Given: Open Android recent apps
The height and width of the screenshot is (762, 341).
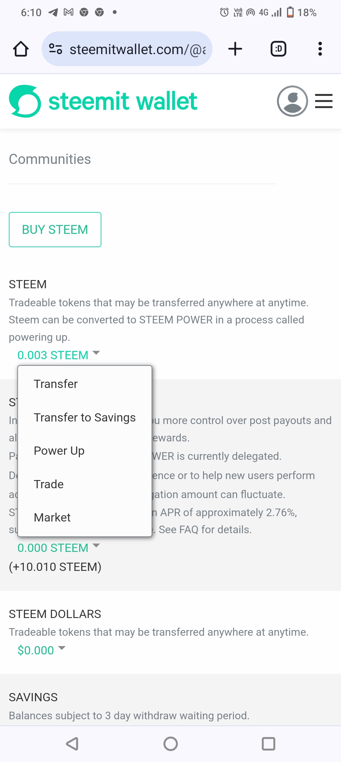Looking at the screenshot, I should (x=268, y=744).
